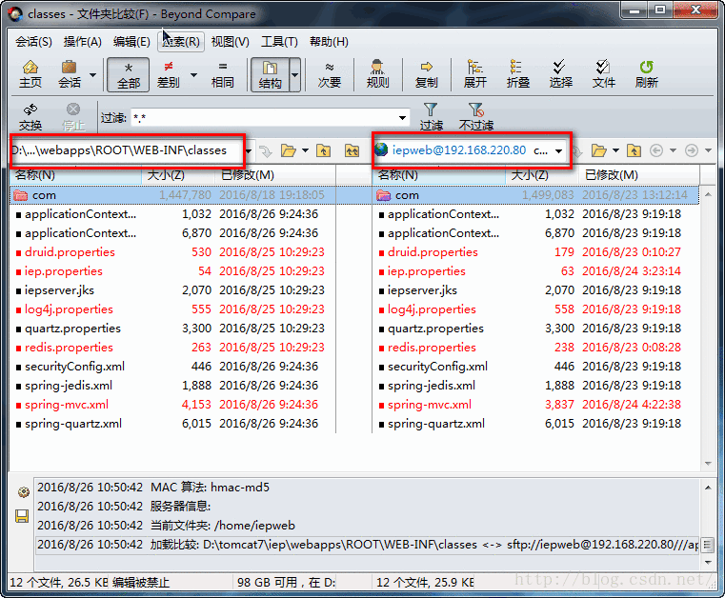Screen dimensions: 725x598
Task: Sort left pane by Name (名称) column
Action: (76, 175)
